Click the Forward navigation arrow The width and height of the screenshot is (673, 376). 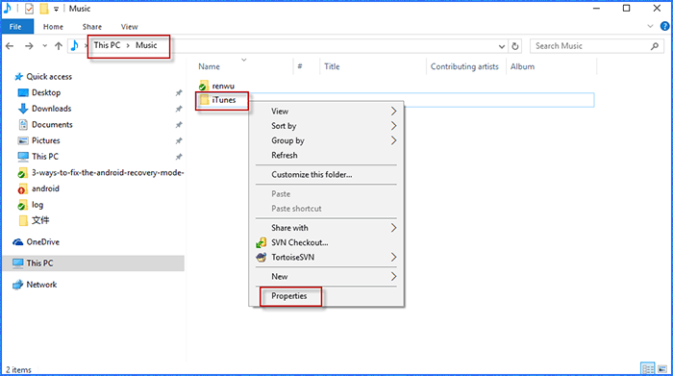[29, 46]
